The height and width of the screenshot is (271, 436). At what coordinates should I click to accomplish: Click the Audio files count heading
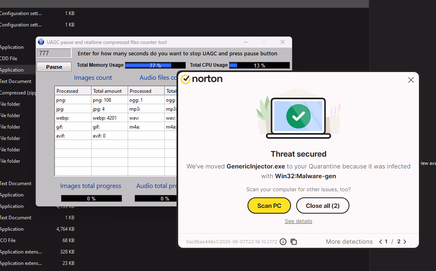click(x=158, y=78)
